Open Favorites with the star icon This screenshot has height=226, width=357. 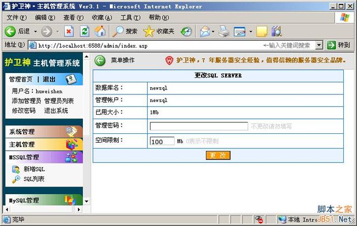point(149,31)
